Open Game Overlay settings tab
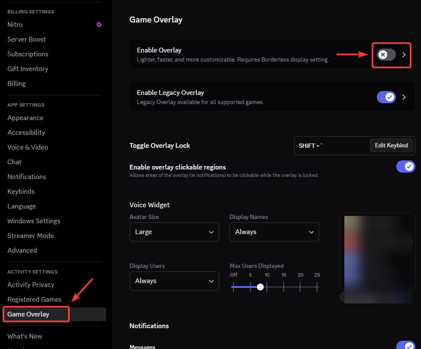This screenshot has height=349, width=421. [29, 314]
